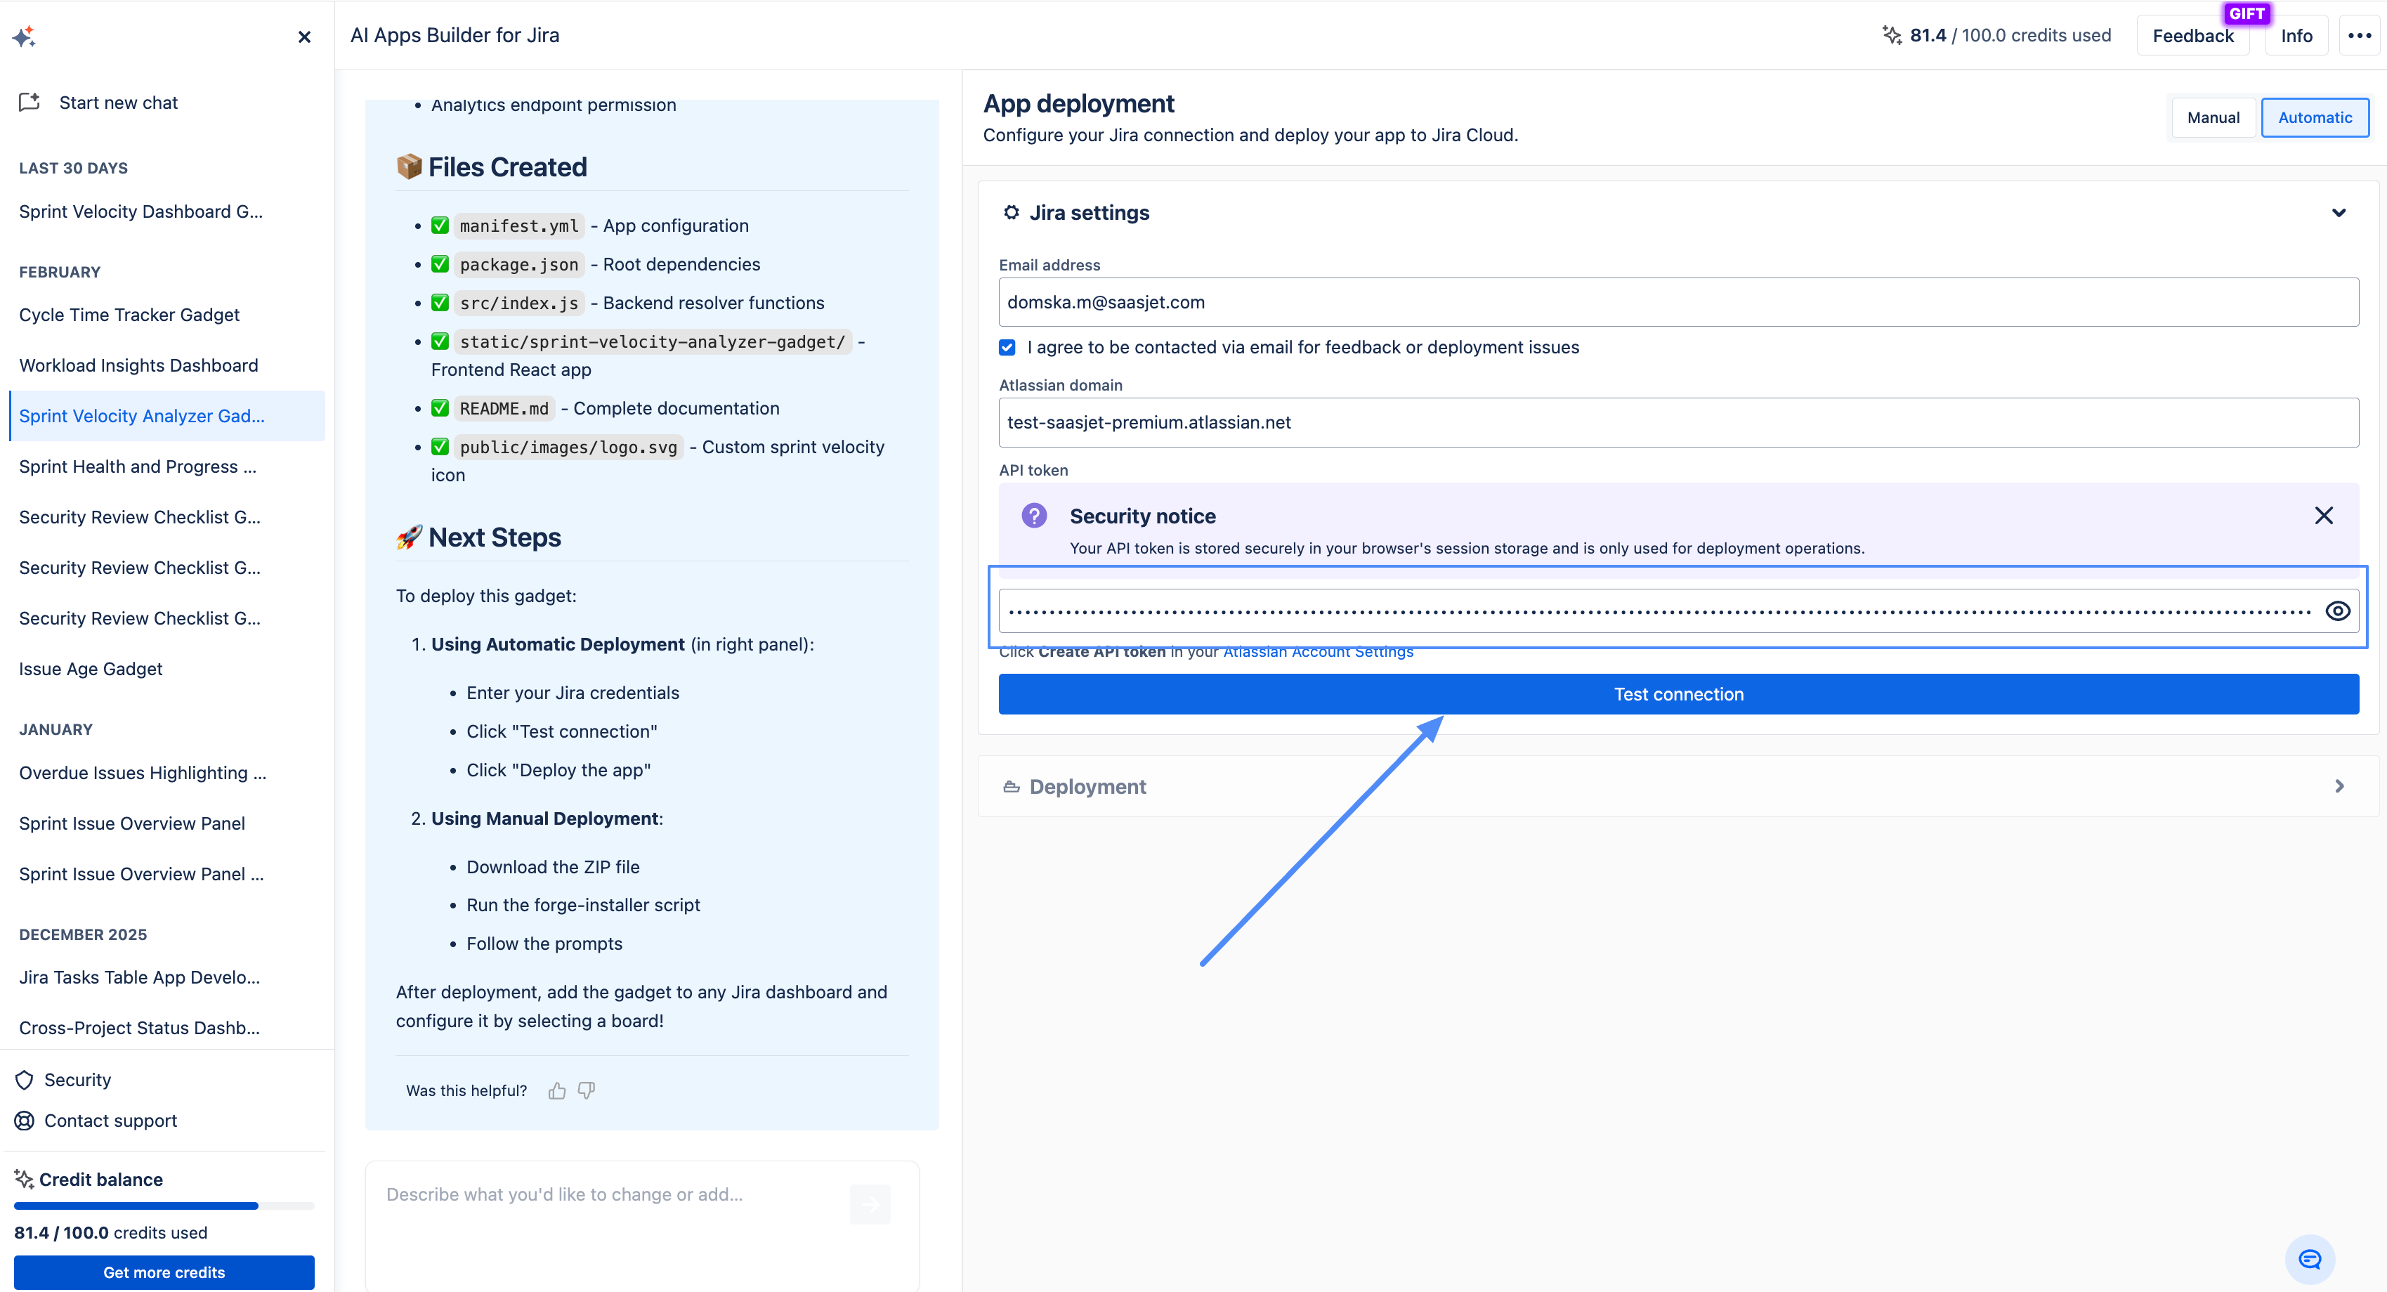Click the thumbs up helpful icon

[557, 1091]
